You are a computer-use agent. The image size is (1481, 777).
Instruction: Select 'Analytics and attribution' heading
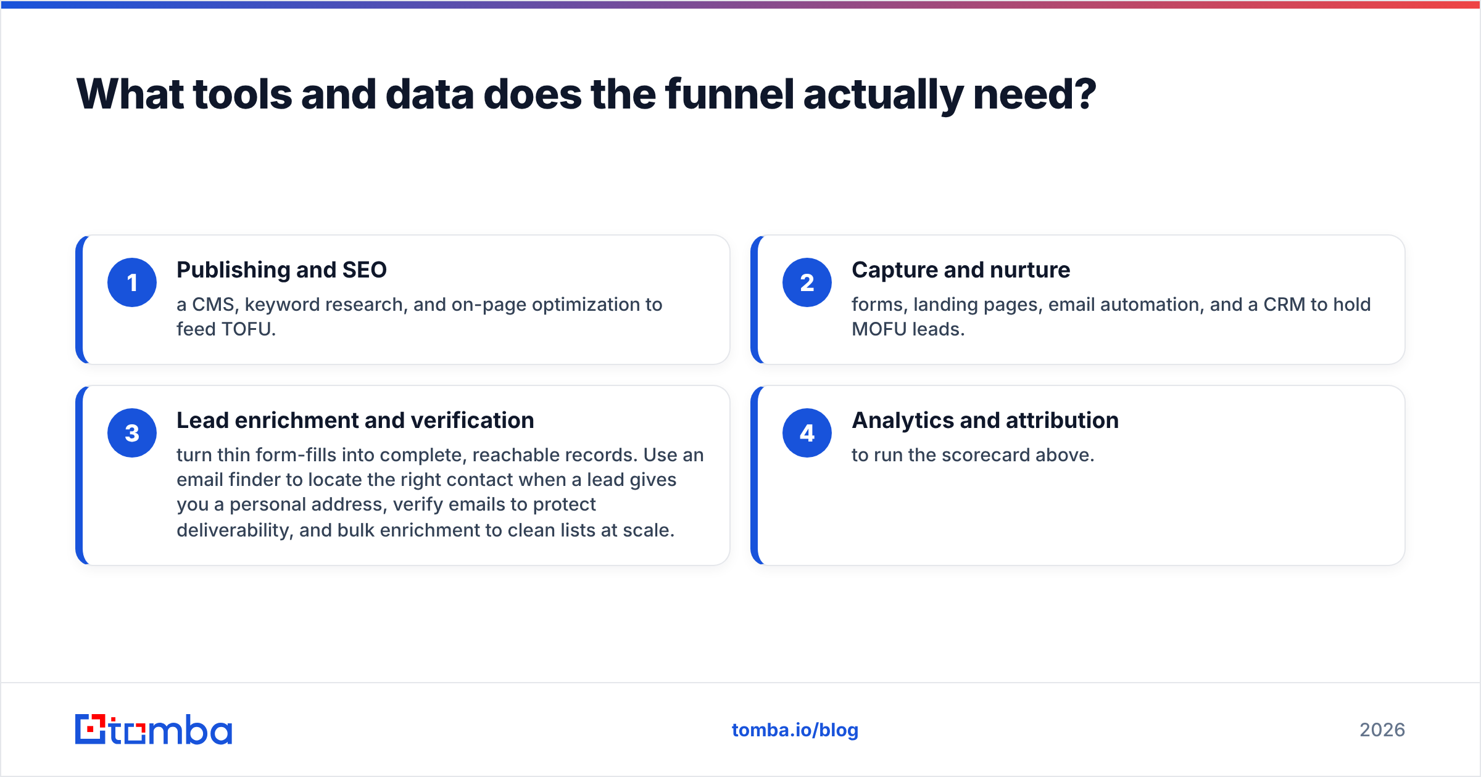(x=985, y=421)
